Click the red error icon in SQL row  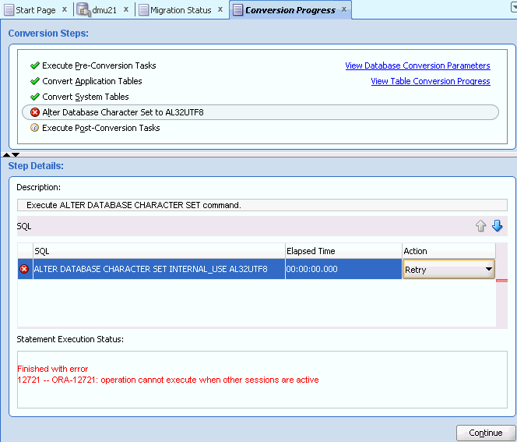(x=24, y=270)
